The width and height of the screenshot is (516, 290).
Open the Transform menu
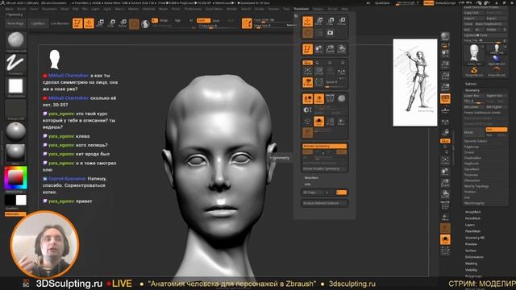click(x=301, y=9)
